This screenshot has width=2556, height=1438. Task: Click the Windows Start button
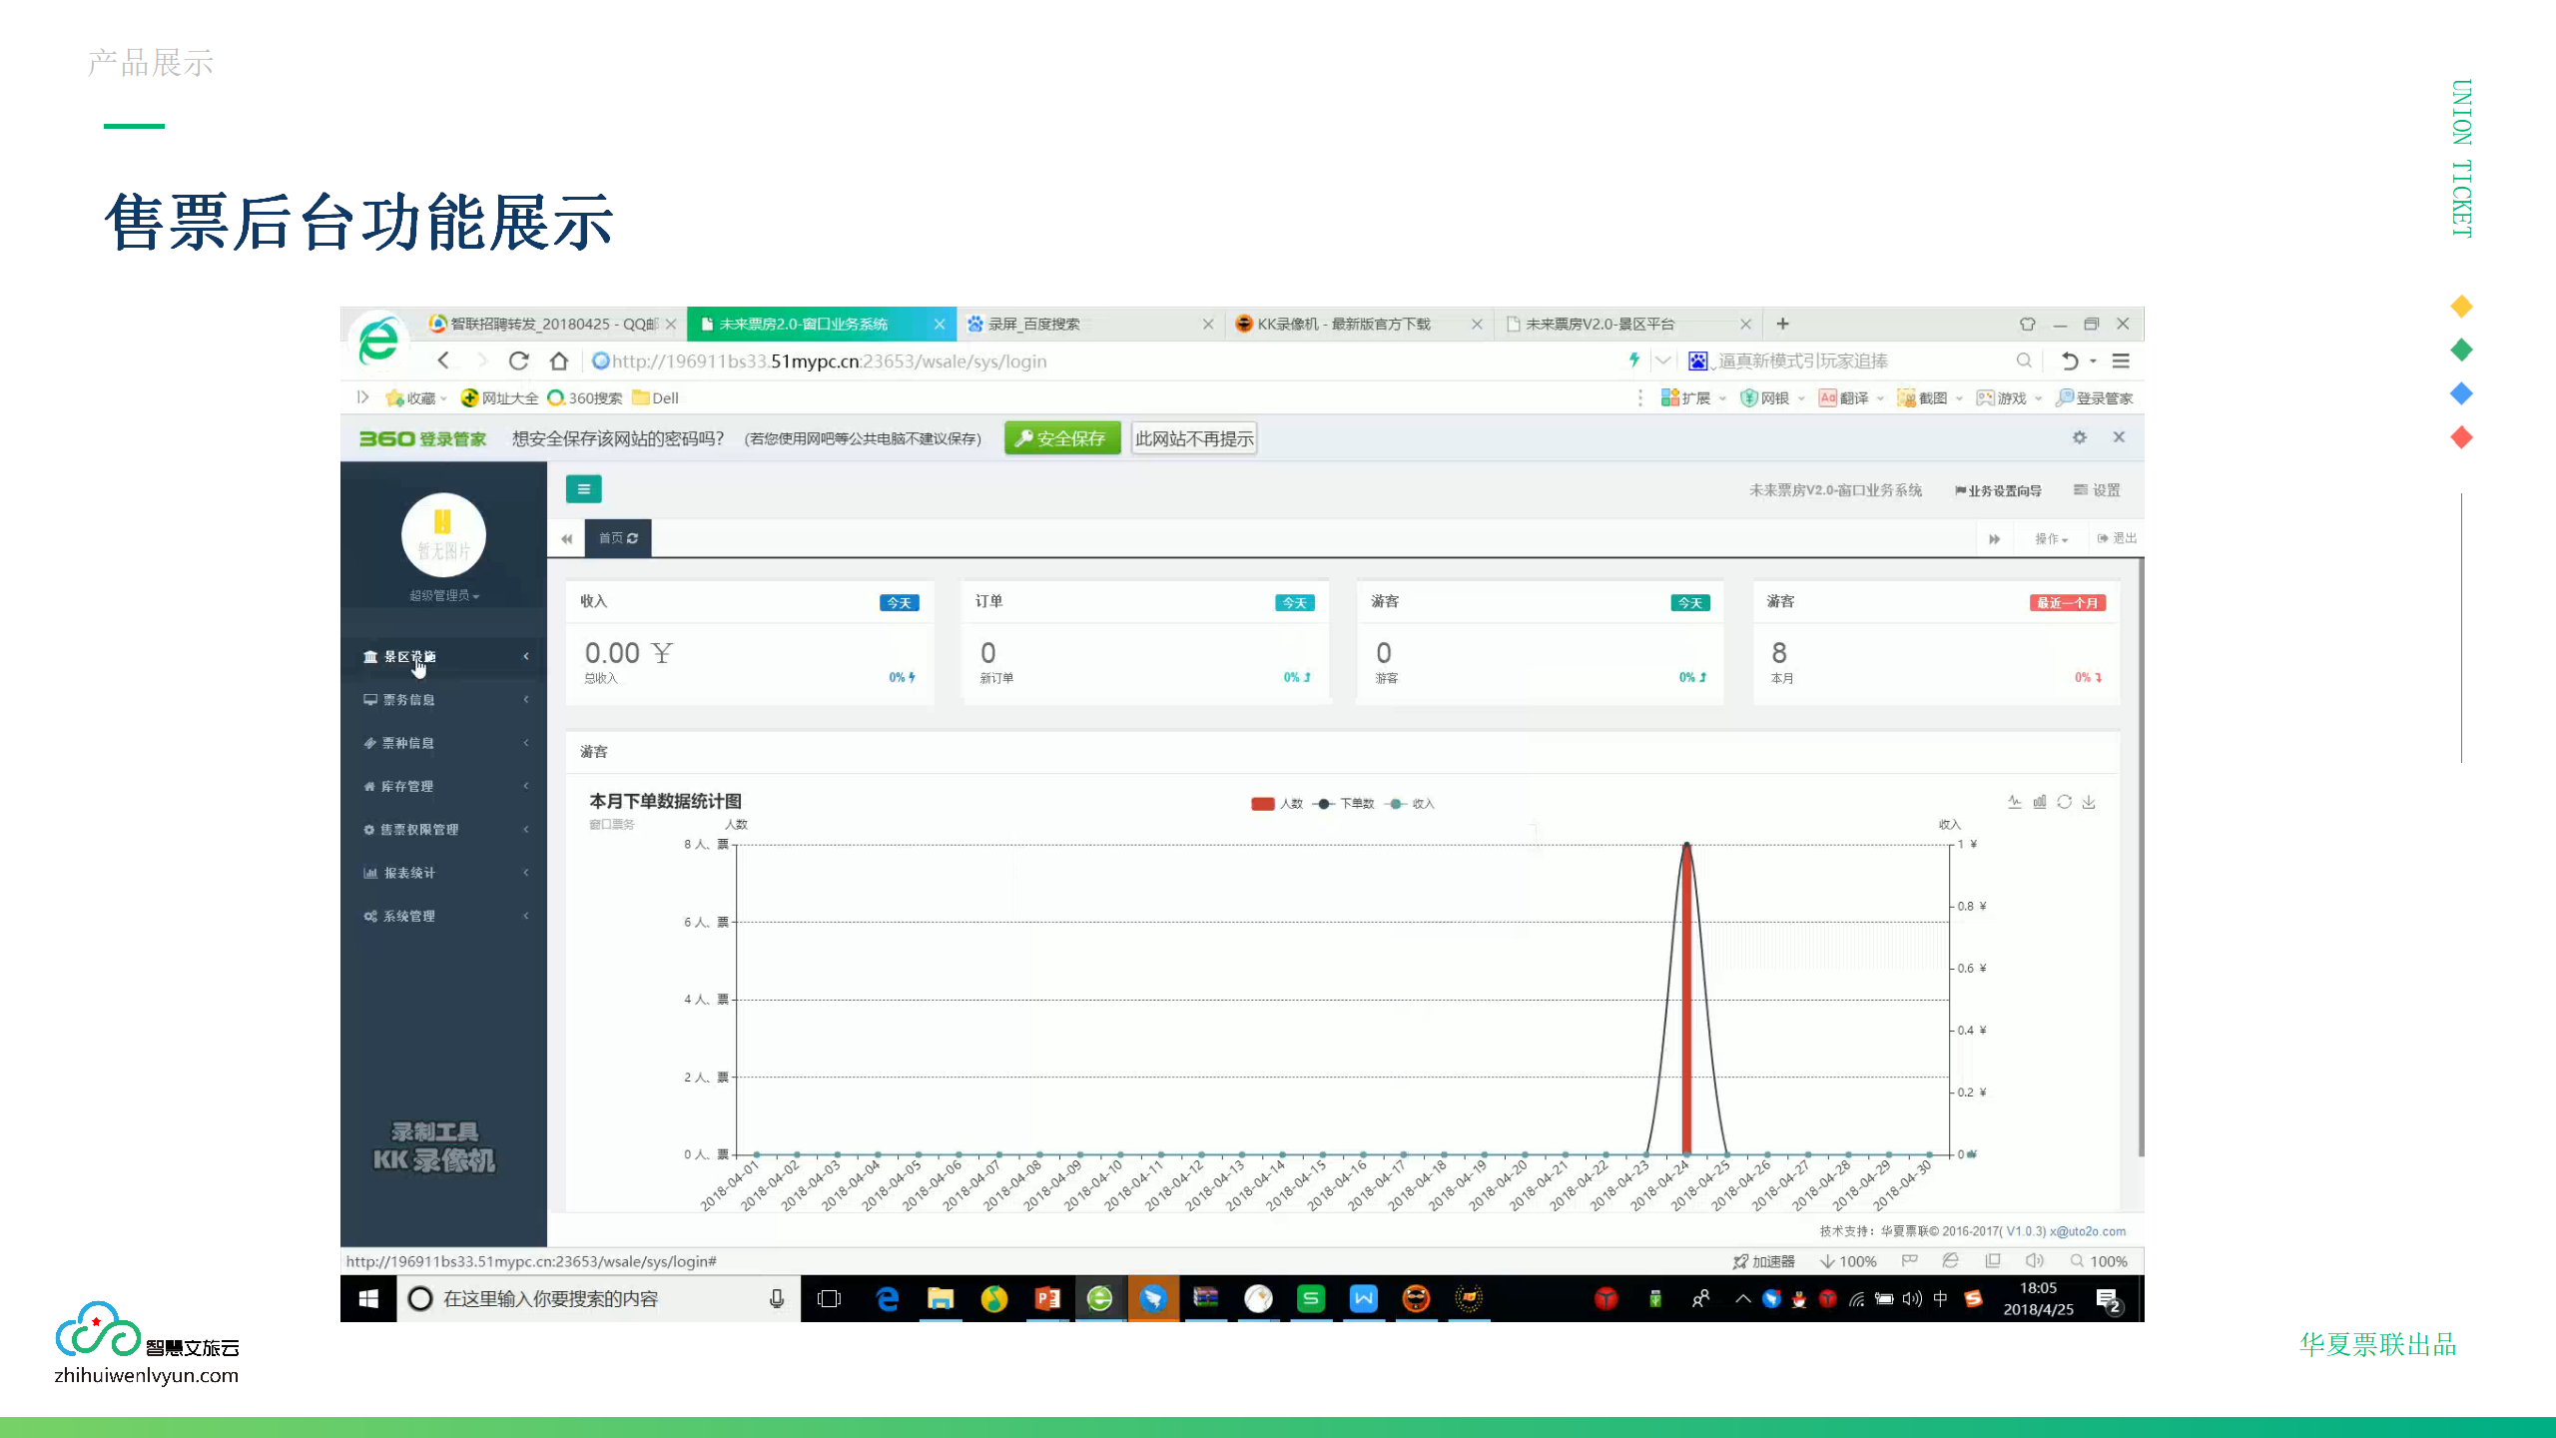(368, 1298)
